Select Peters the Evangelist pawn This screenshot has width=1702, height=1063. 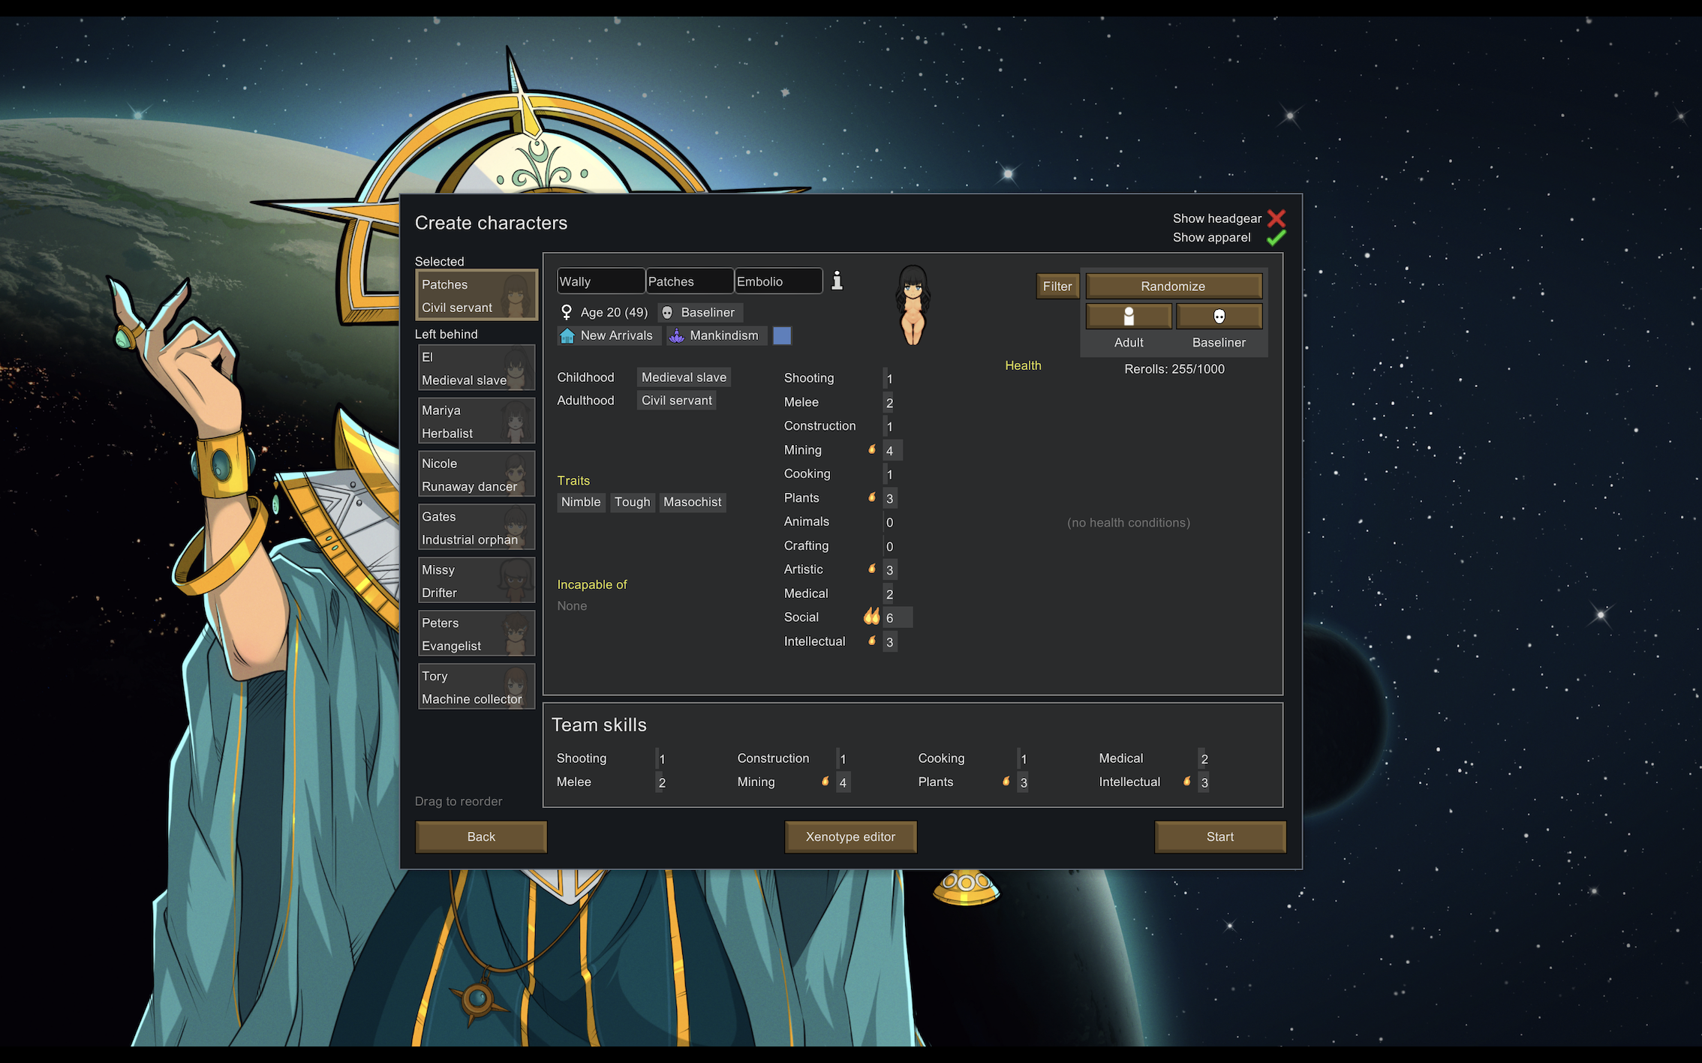(x=476, y=634)
